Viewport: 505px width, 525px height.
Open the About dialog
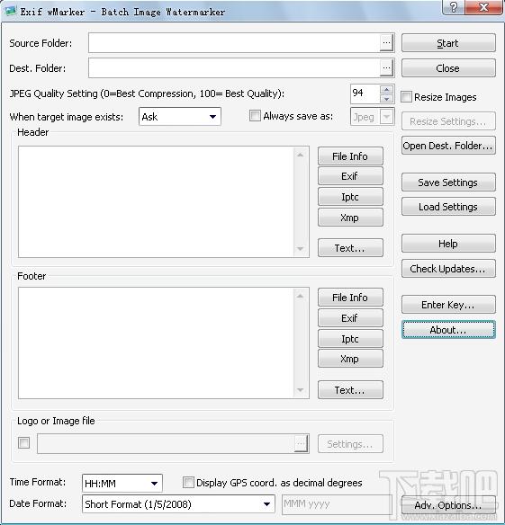click(448, 330)
